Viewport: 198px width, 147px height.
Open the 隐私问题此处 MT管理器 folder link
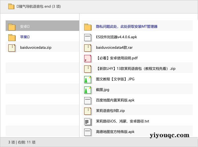pyautogui.click(x=126, y=27)
